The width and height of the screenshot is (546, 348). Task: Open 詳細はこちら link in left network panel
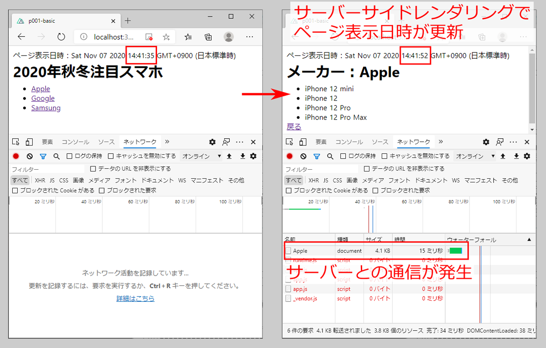pyautogui.click(x=135, y=298)
